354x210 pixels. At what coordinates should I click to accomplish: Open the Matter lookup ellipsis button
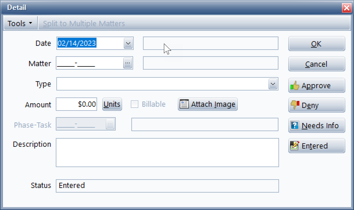coord(128,63)
